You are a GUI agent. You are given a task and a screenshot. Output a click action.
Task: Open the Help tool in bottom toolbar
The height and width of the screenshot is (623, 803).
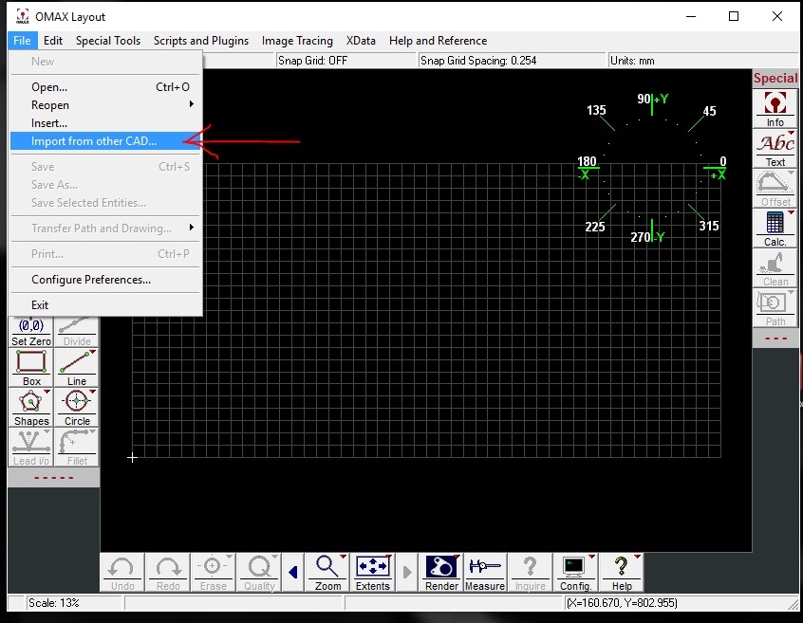coord(621,573)
